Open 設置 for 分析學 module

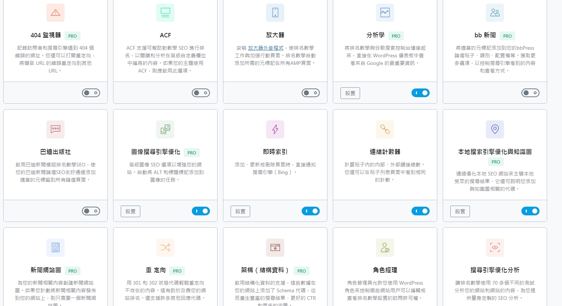tap(350, 93)
